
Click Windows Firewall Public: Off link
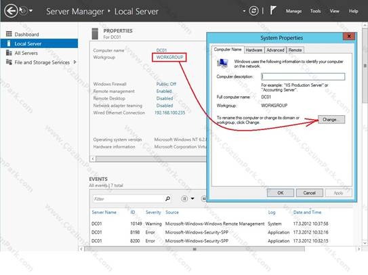click(166, 84)
